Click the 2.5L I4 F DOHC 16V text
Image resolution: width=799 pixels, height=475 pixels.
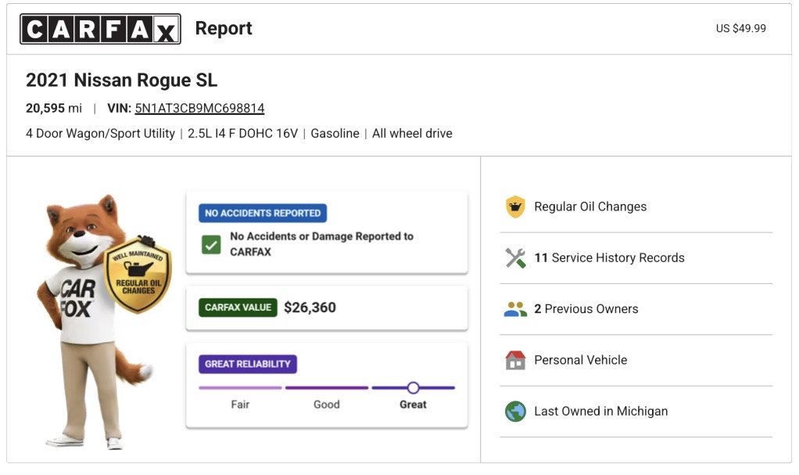pos(242,134)
